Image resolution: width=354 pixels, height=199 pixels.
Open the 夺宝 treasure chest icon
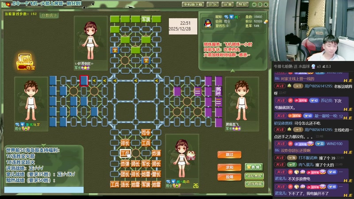tap(26, 62)
